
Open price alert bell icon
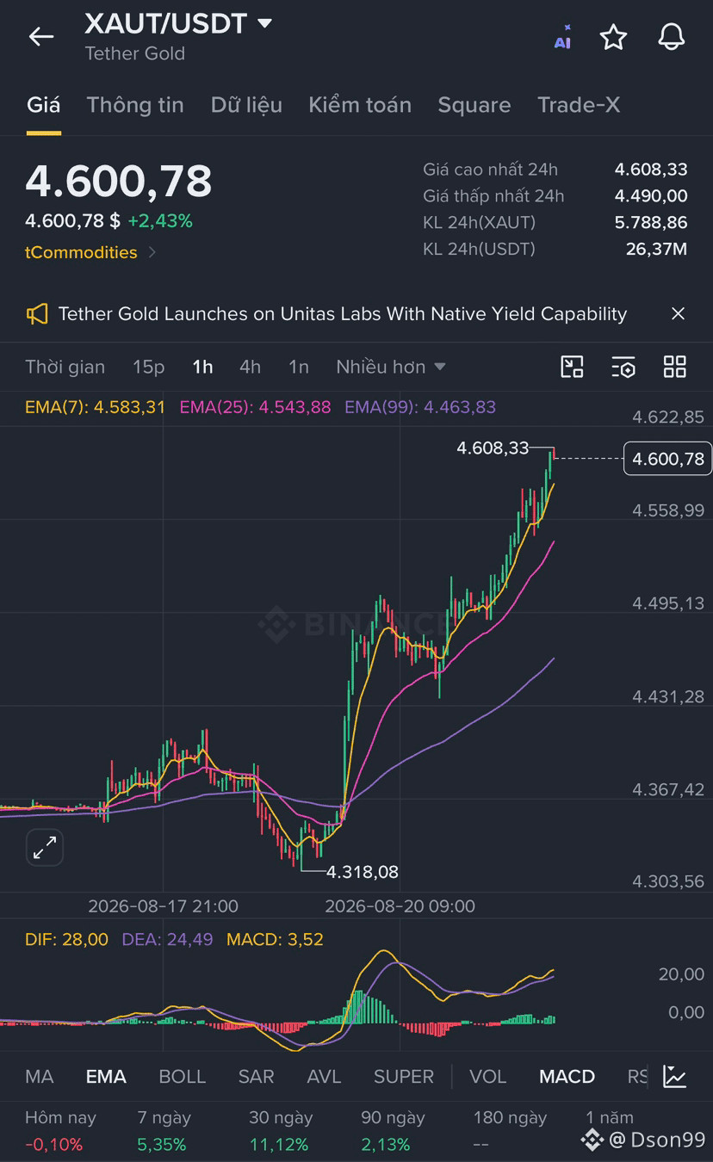(671, 37)
